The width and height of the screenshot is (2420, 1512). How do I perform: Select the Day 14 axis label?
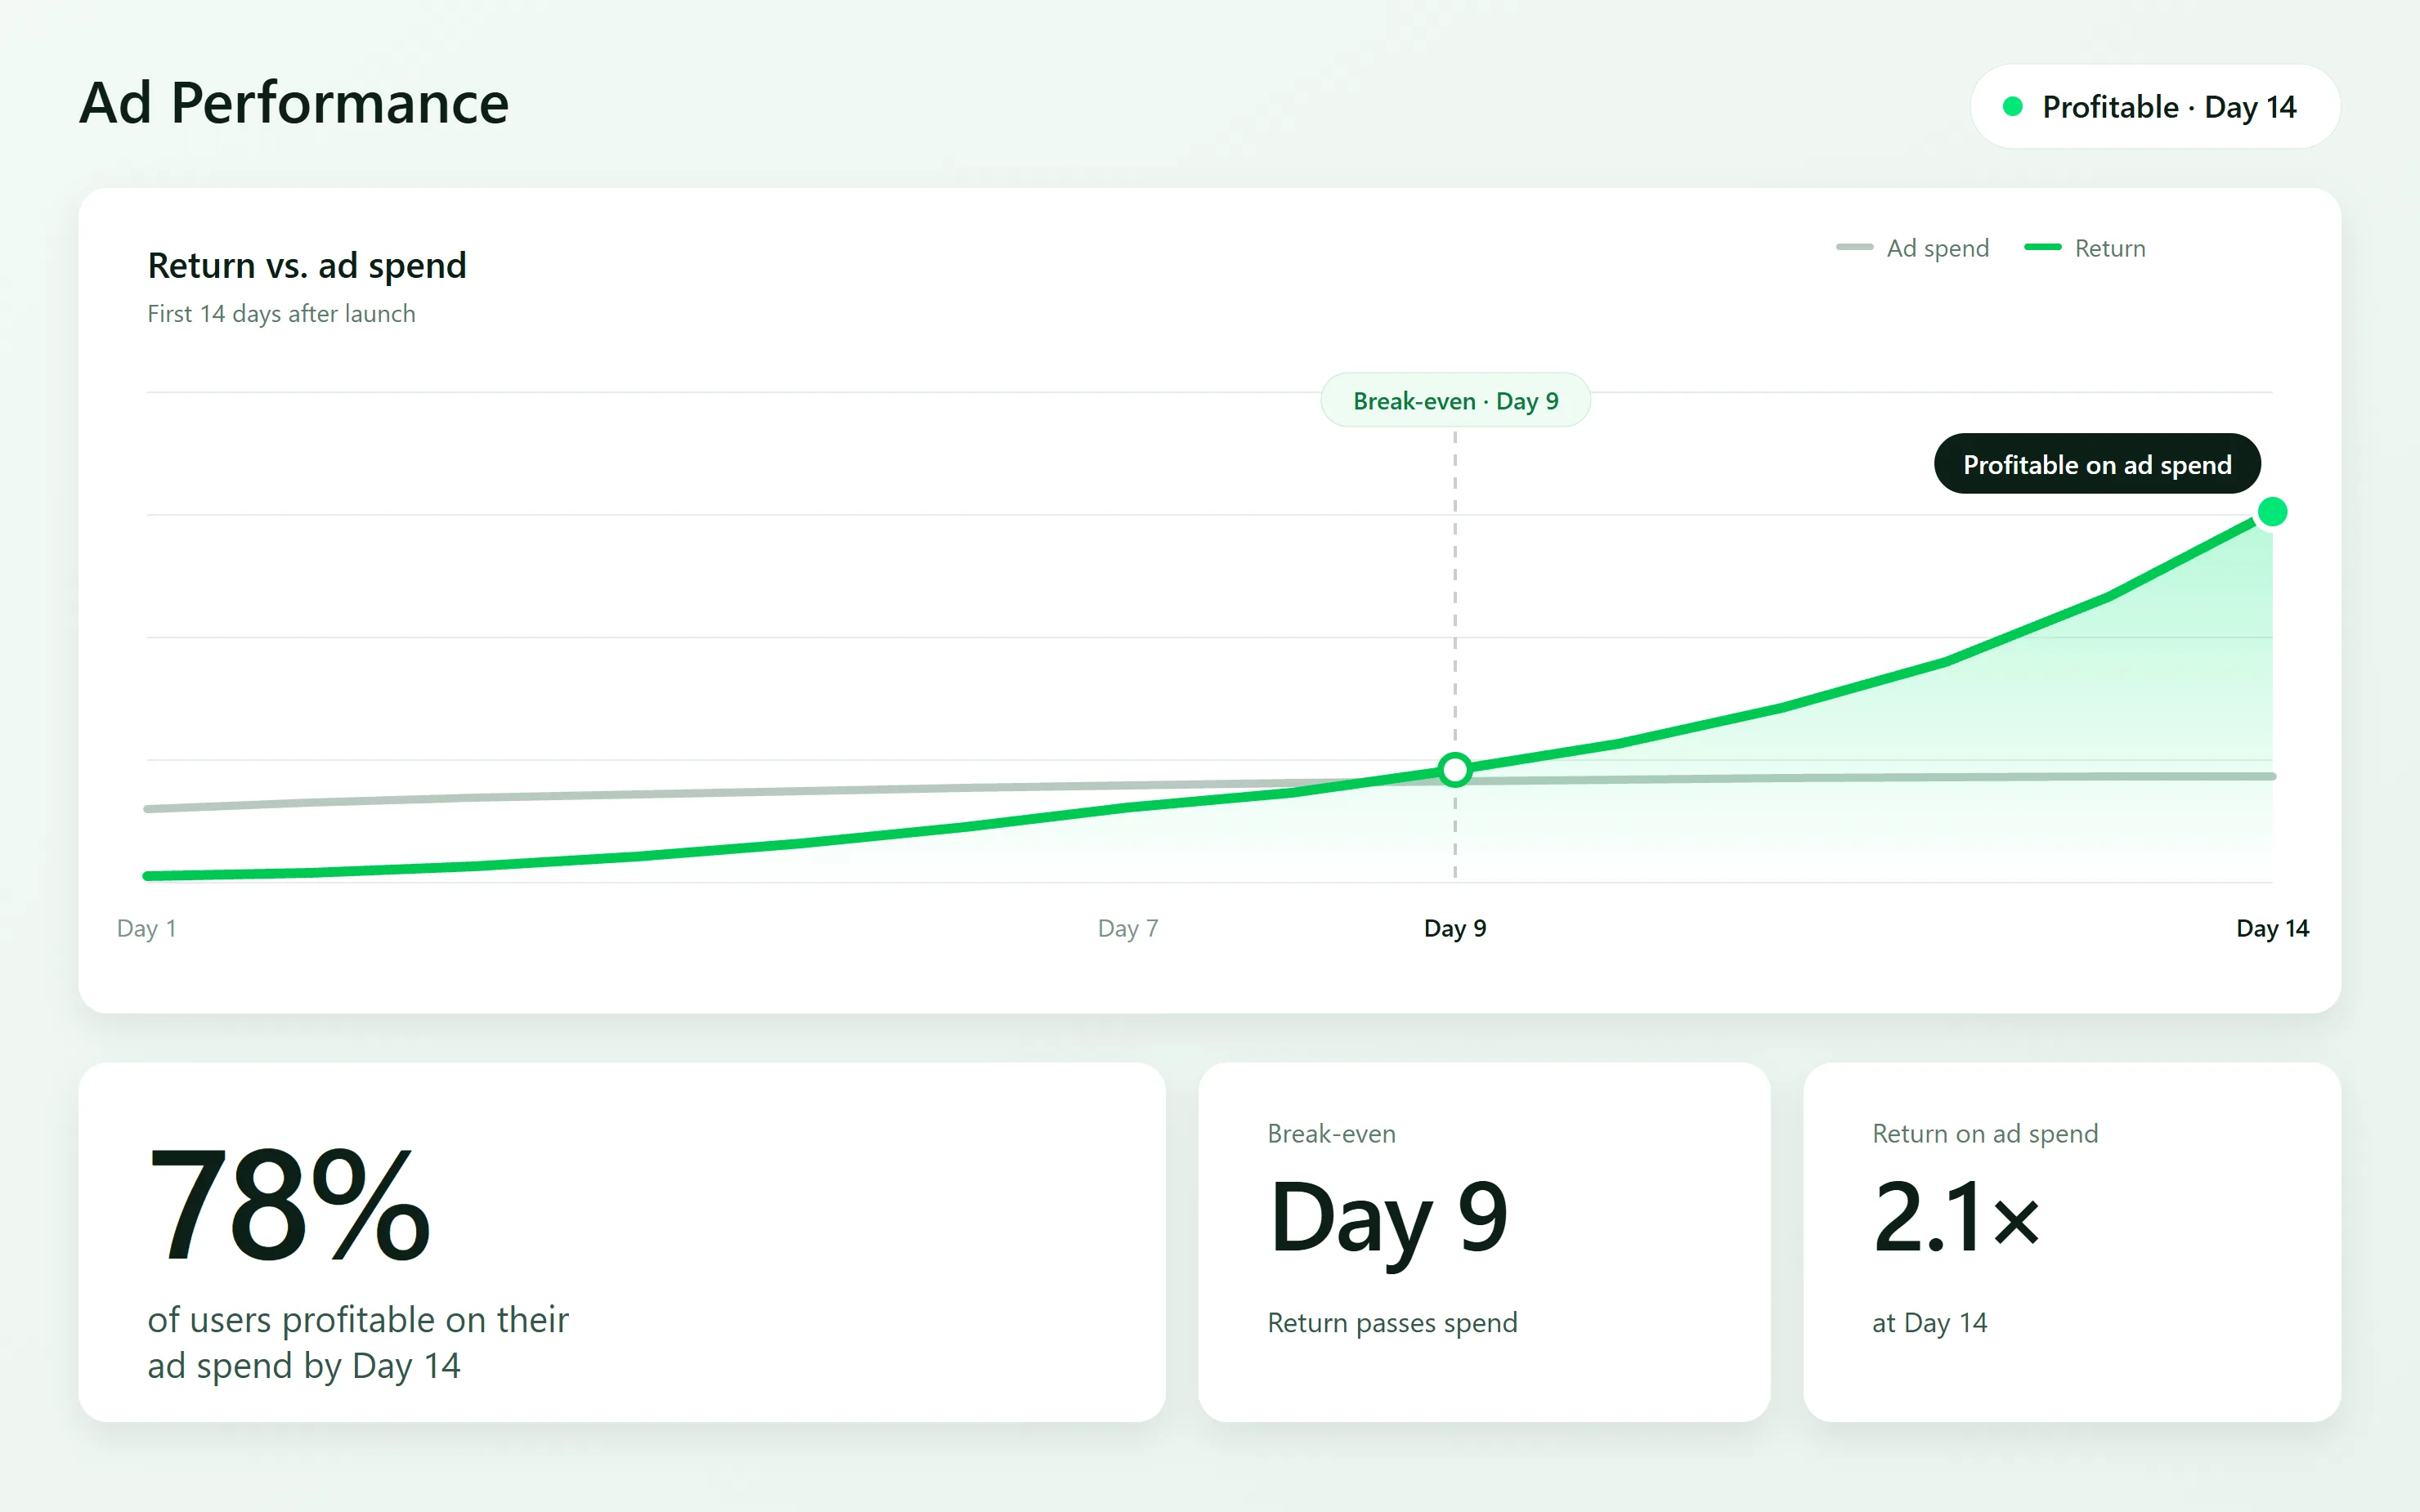(x=2272, y=928)
